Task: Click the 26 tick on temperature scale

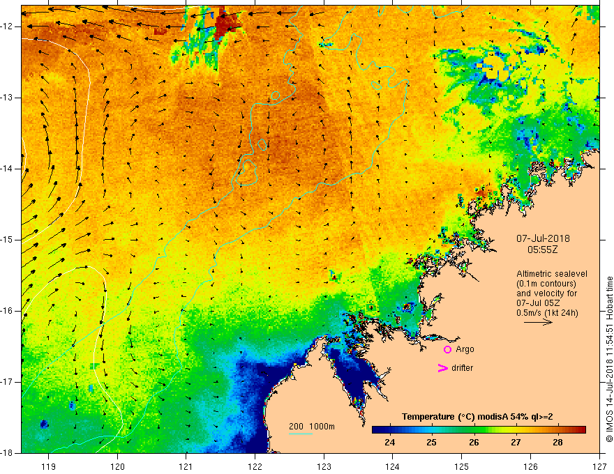Action: click(474, 443)
